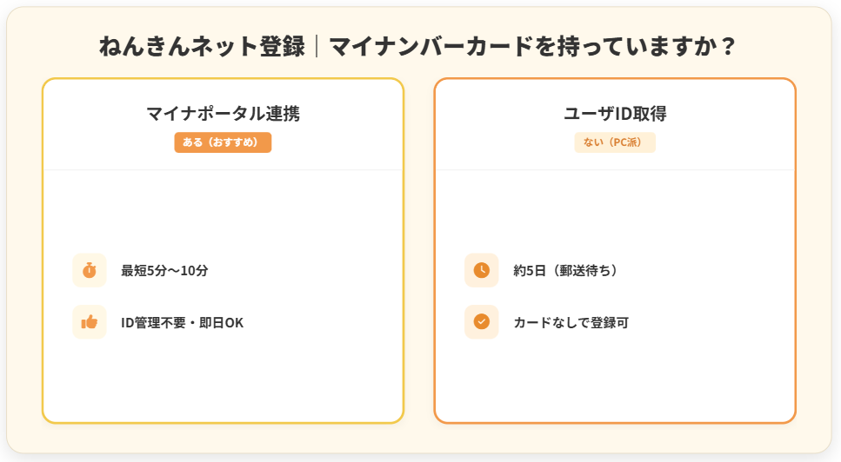The image size is (841, 462).
Task: Click the checkmark icon beside カードなしで登録可
Action: point(481,322)
